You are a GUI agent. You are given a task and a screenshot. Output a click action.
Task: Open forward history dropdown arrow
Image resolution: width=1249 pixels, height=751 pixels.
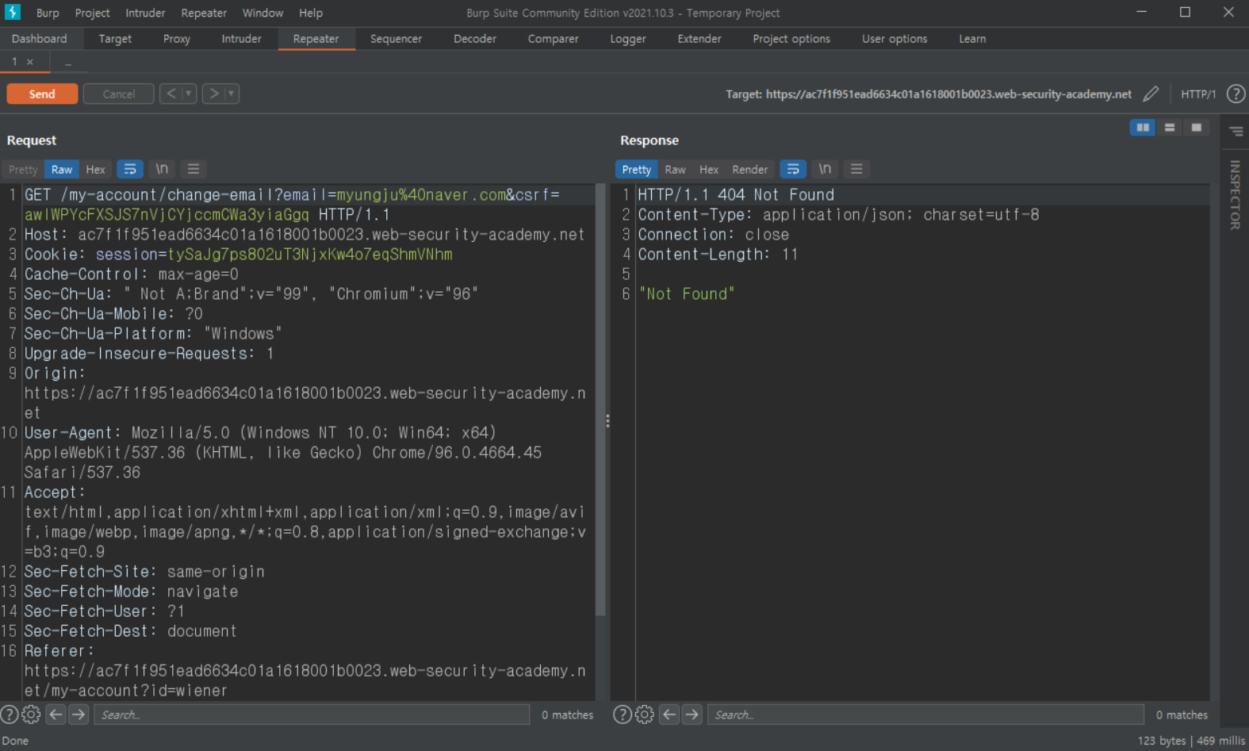coord(232,94)
